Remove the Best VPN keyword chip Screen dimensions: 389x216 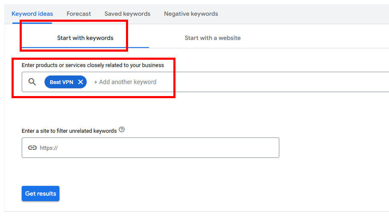click(80, 82)
